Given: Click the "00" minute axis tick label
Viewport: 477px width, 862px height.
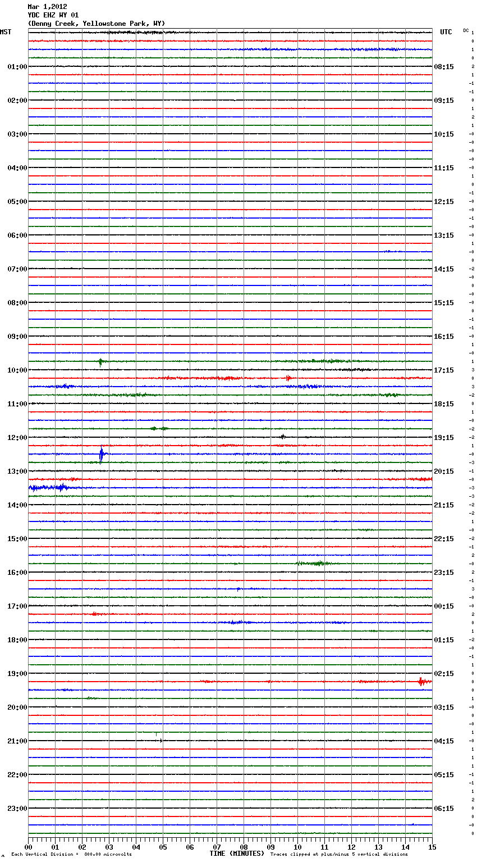Looking at the screenshot, I should [28, 847].
